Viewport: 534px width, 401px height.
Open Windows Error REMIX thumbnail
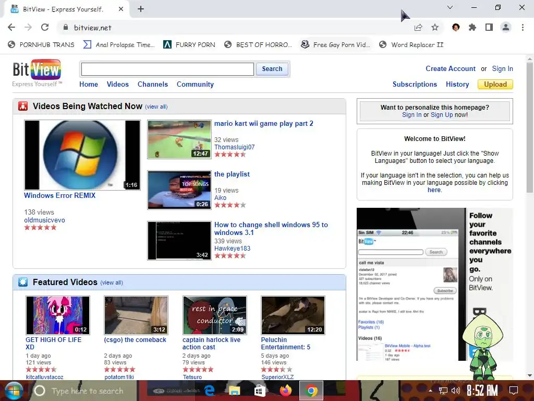point(82,155)
